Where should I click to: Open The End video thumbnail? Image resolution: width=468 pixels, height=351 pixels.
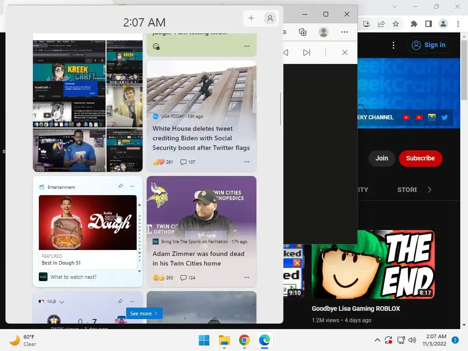click(373, 265)
